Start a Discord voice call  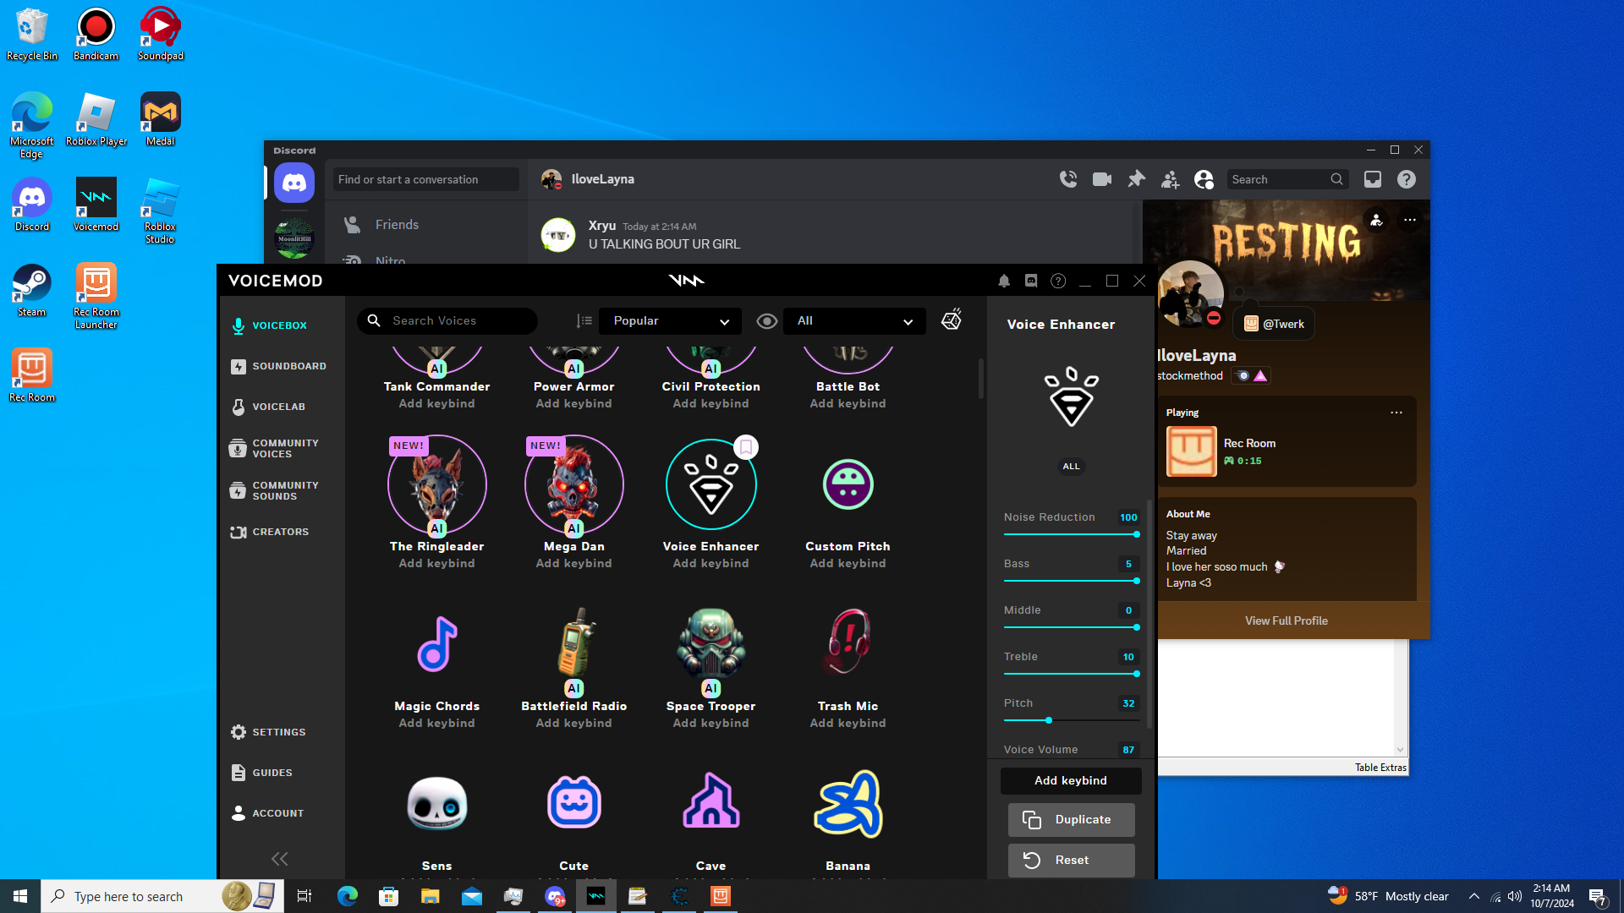[x=1068, y=179]
